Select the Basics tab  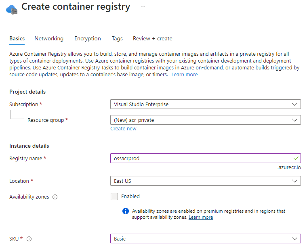(17, 39)
